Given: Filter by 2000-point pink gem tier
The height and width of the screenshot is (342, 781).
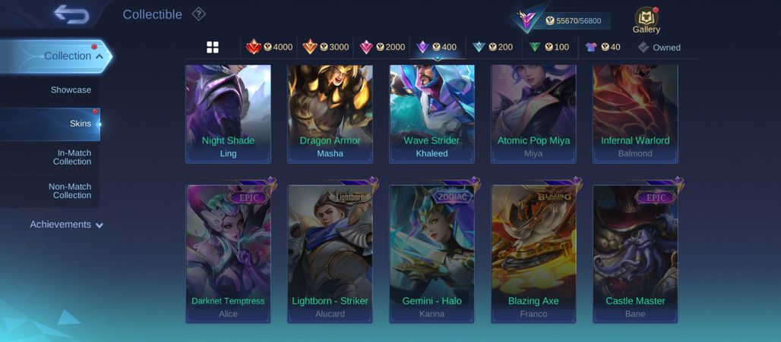Looking at the screenshot, I should (x=382, y=47).
